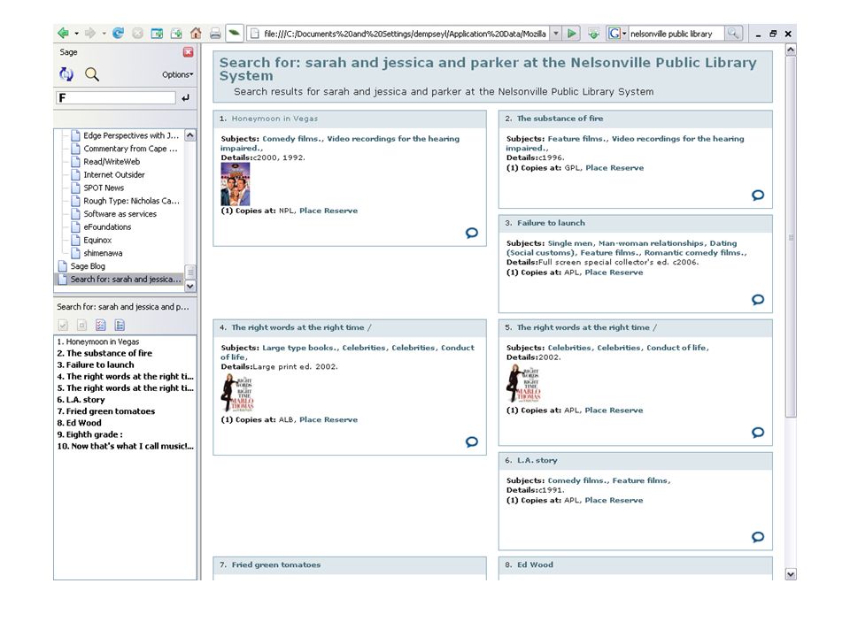
Task: Select Edge Perspectives feed in tree
Action: 131,135
